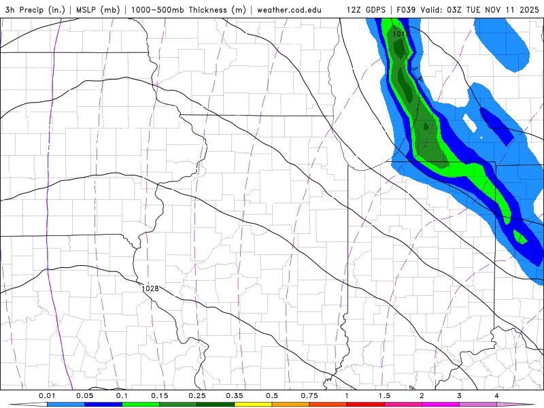Select the "1000-500mb Thickness (m)" header text
Screen dimensions: 544x408
(x=188, y=10)
